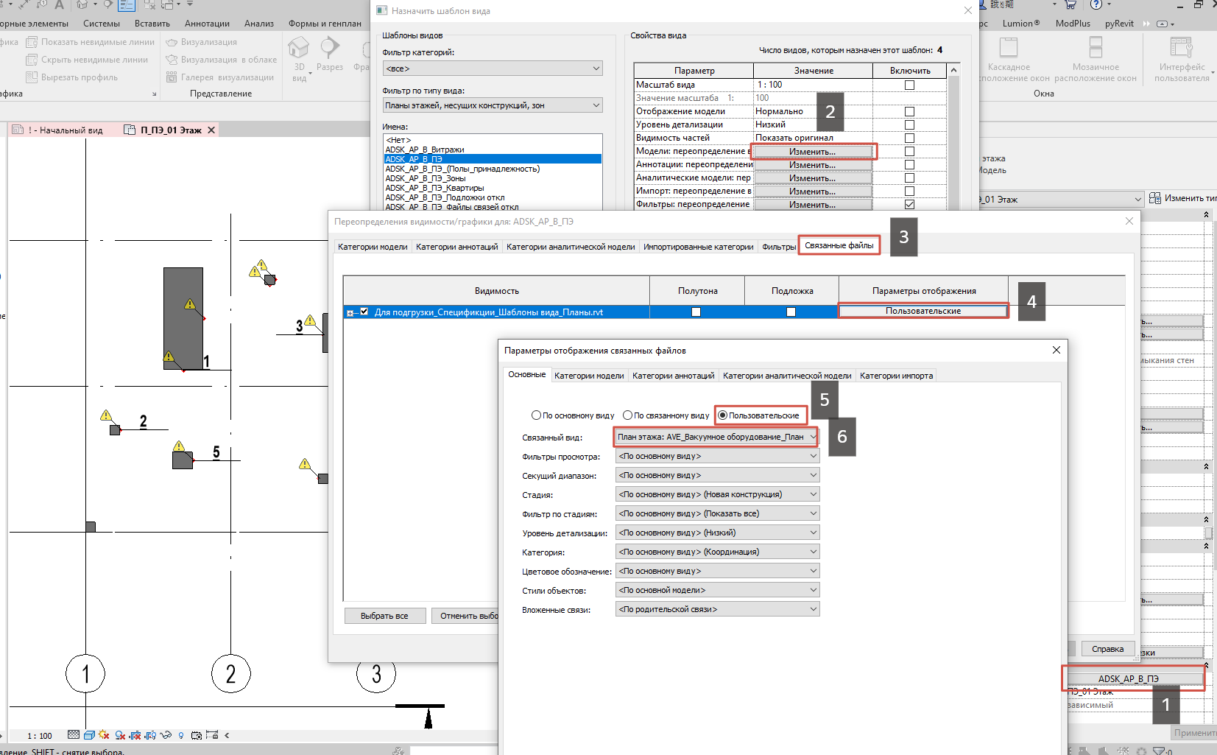Toggle sun path icon in view control bar
Image resolution: width=1217 pixels, height=755 pixels.
104,735
